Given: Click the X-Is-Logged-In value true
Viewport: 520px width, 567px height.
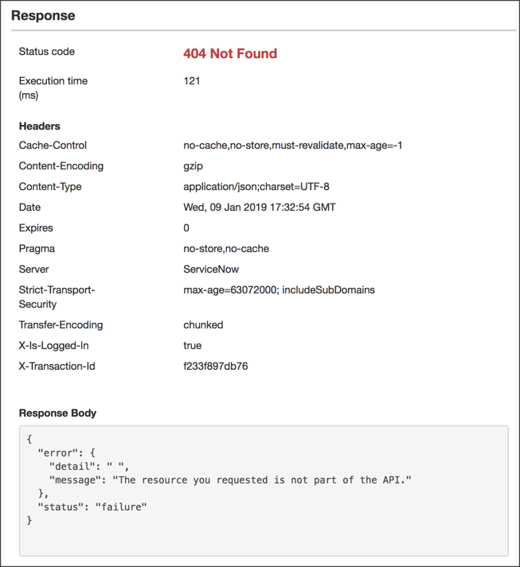Looking at the screenshot, I should click(193, 346).
